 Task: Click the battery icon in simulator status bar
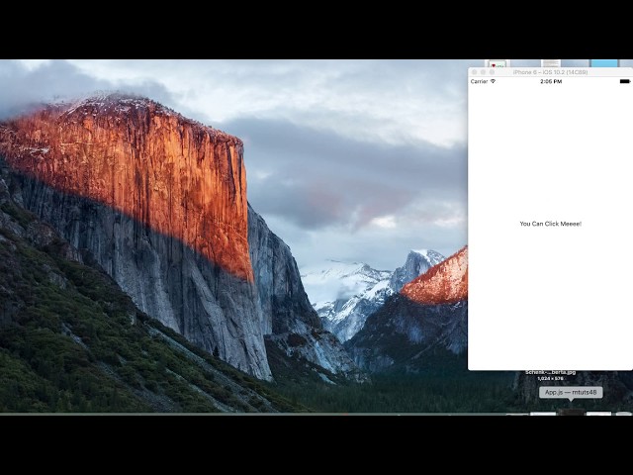(624, 81)
